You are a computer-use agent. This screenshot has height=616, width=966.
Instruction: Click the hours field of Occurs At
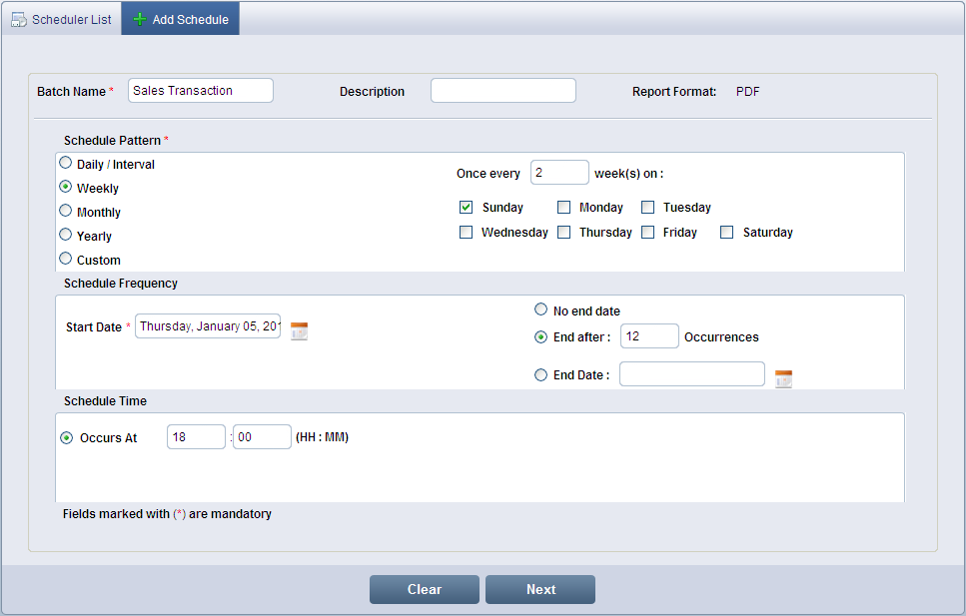coord(196,437)
